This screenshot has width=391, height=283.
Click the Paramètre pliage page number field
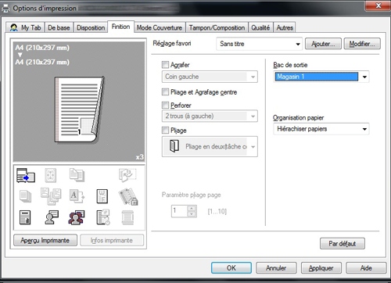(x=179, y=211)
